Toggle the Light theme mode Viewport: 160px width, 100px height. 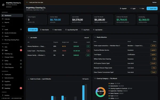(133, 9)
